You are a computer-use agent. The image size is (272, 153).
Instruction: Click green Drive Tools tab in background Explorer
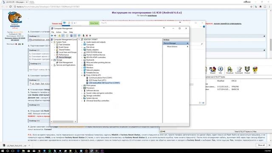pos(94,23)
